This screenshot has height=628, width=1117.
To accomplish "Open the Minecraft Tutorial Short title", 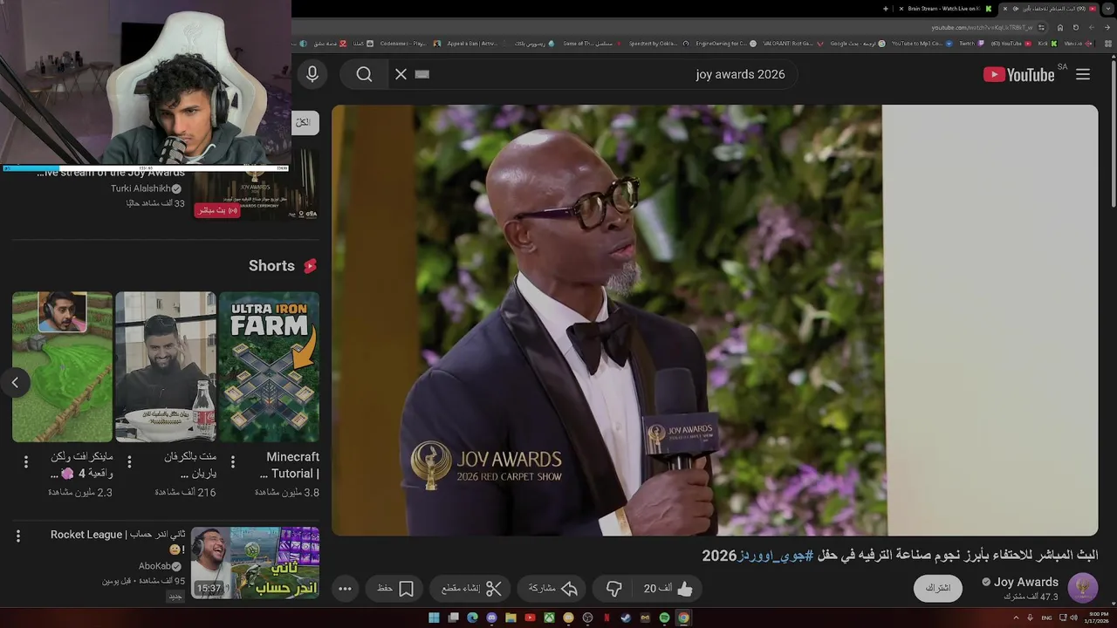I will pos(291,465).
